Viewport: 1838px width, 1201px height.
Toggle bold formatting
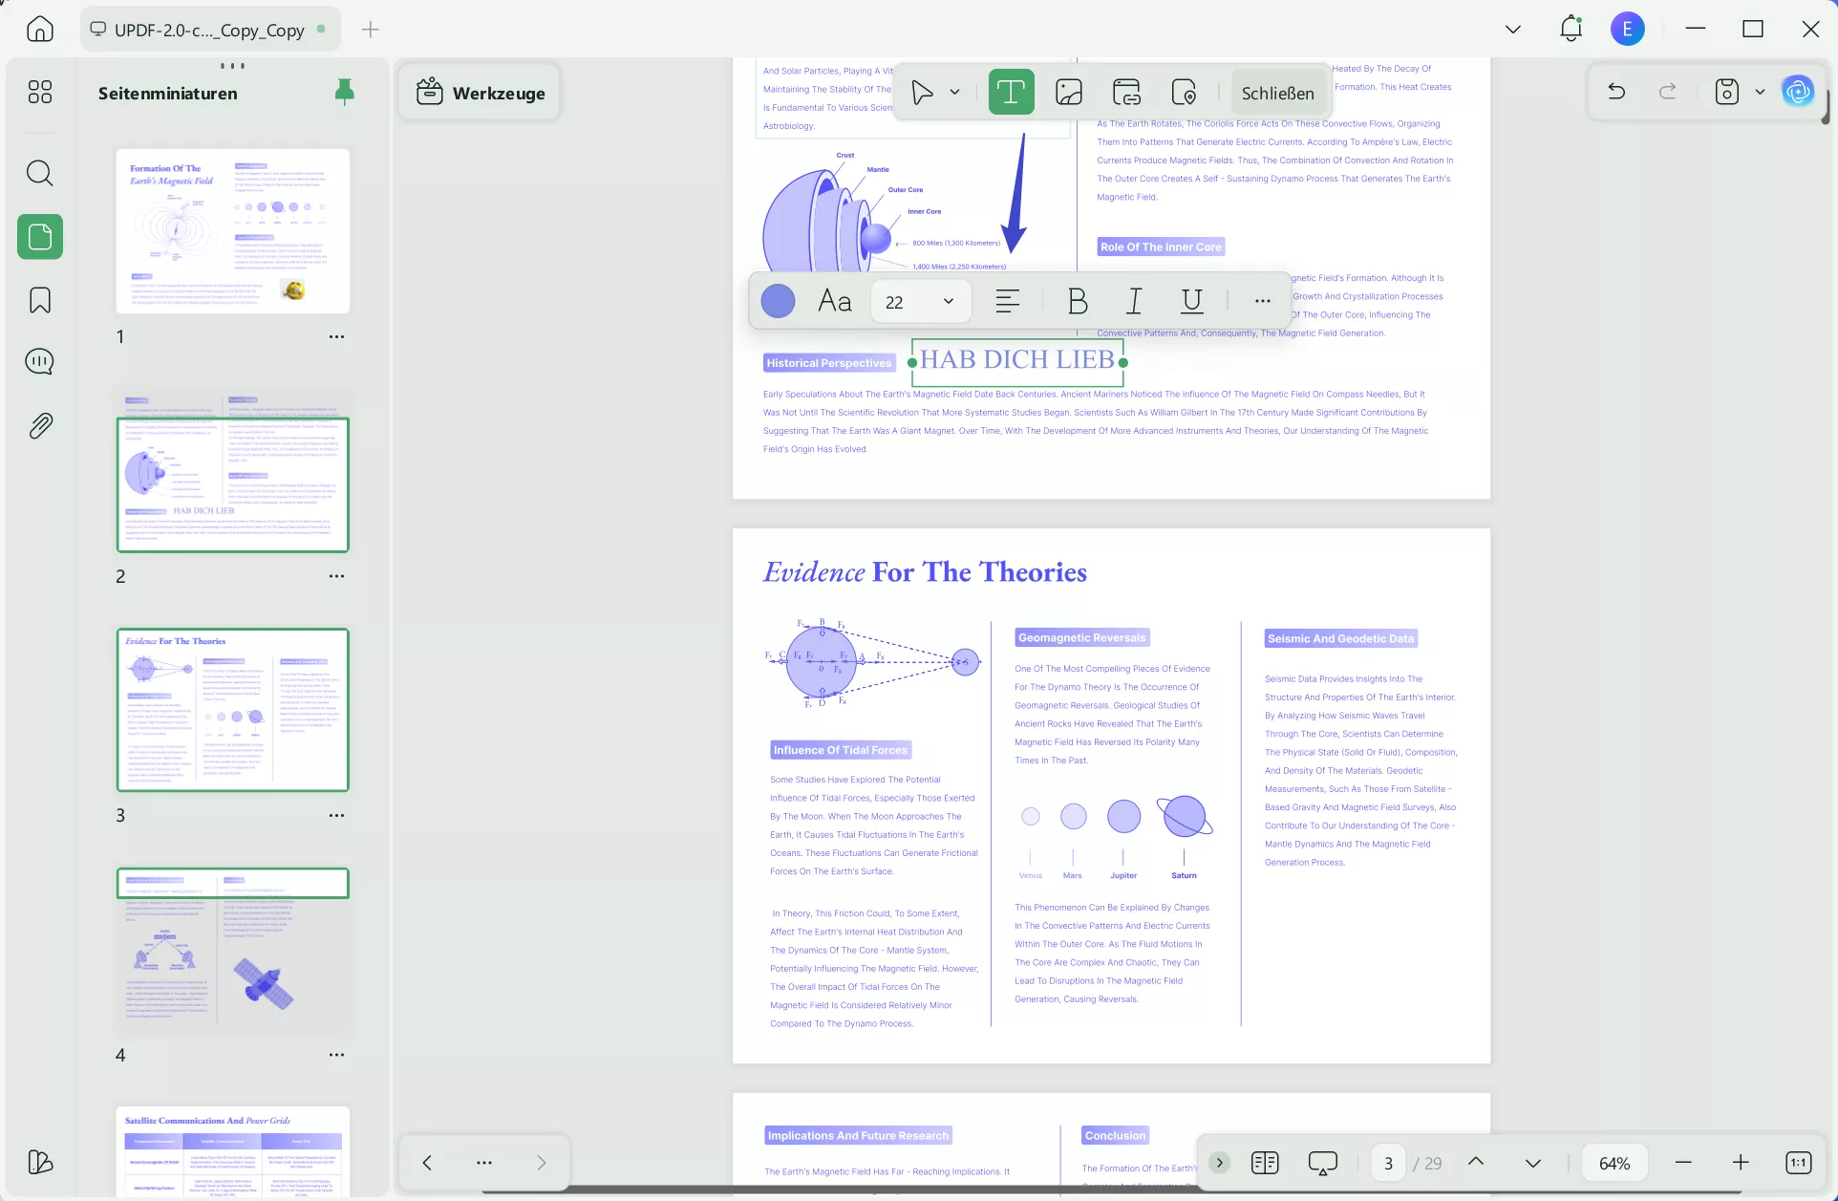(1078, 302)
